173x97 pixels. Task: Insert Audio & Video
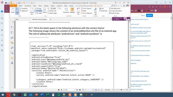(x=114, y=13)
